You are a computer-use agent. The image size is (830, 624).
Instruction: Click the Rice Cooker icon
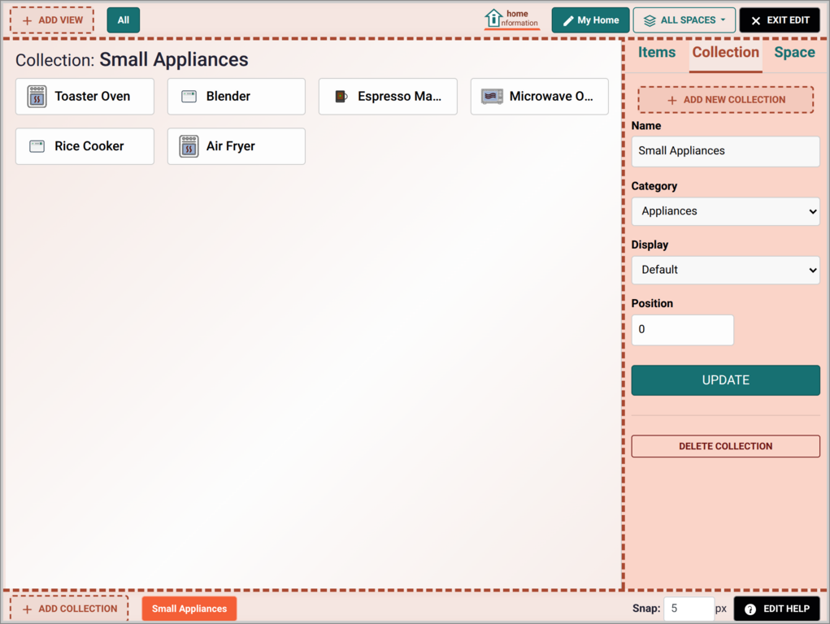(x=37, y=146)
